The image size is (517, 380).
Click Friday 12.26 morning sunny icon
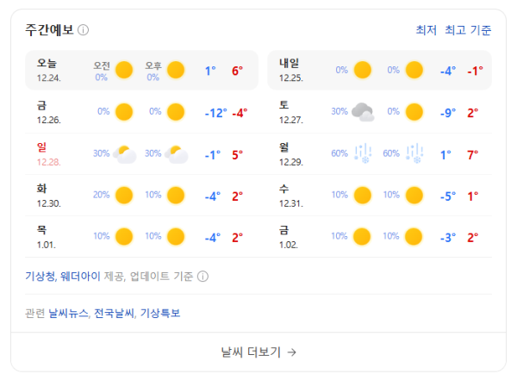click(x=124, y=112)
